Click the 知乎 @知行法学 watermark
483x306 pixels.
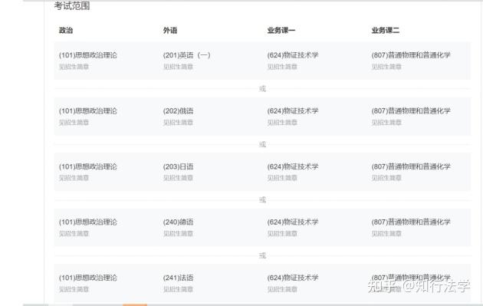[419, 287]
